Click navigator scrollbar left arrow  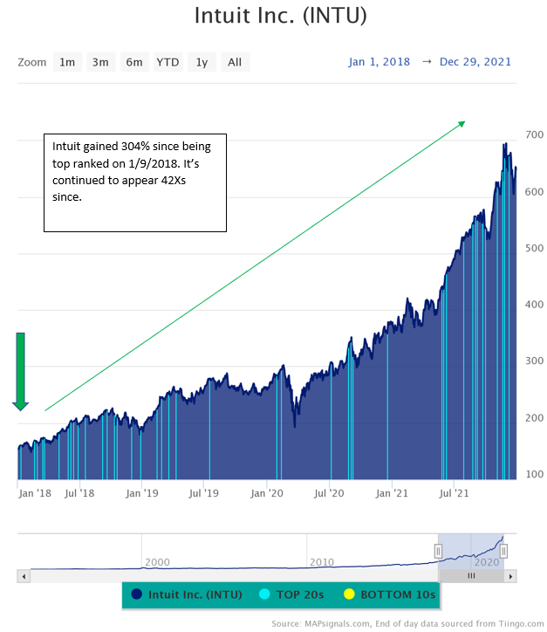click(24, 576)
